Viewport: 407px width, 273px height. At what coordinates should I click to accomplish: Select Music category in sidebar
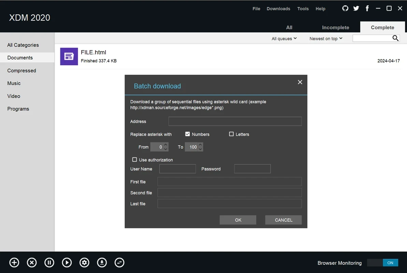(27, 83)
